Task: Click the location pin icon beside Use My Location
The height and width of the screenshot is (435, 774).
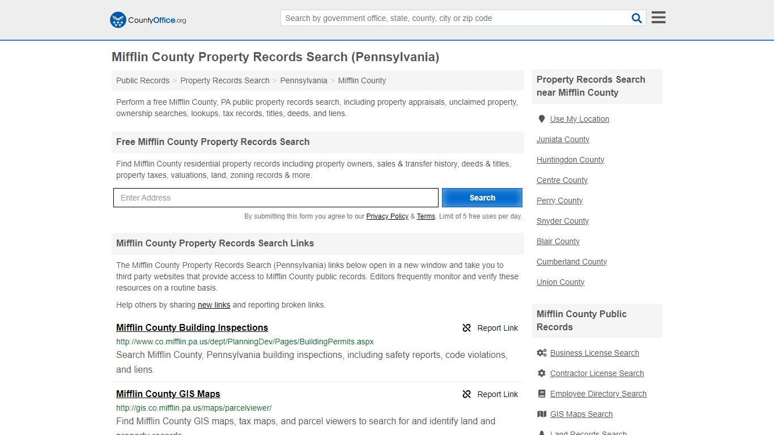Action: [542, 119]
